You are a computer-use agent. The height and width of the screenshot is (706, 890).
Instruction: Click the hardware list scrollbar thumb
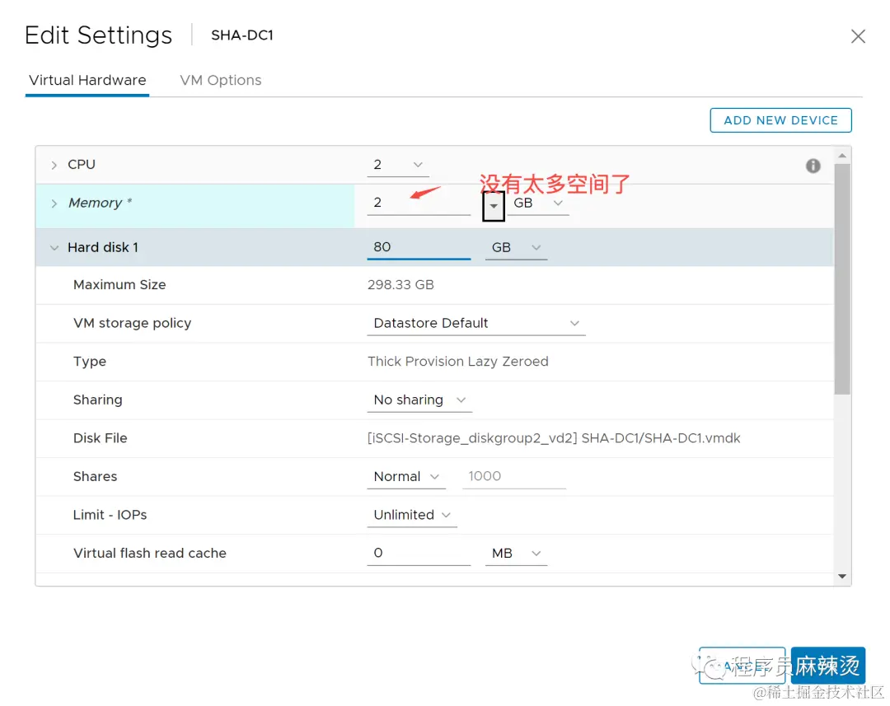tap(842, 278)
